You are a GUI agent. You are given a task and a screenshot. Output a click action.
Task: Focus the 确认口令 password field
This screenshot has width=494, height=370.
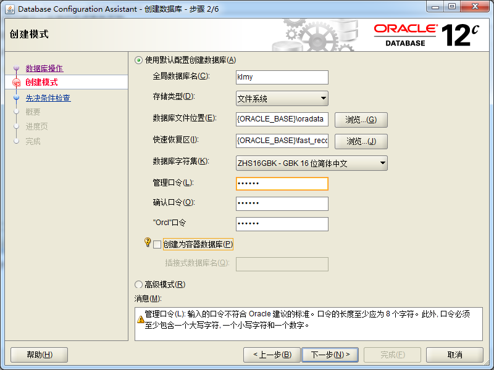pyautogui.click(x=282, y=203)
